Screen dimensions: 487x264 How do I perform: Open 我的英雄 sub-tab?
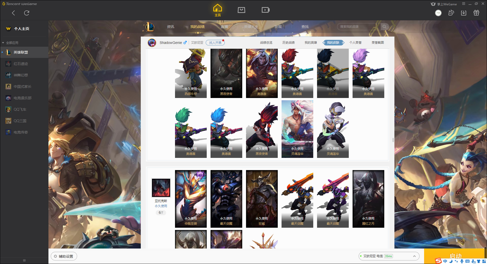311,43
